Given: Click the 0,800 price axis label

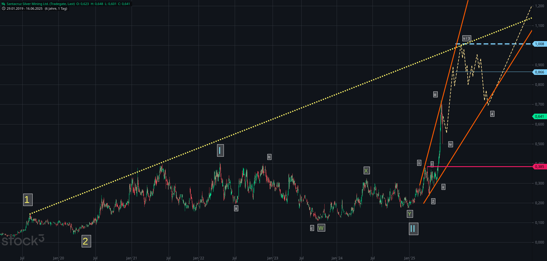Looking at the screenshot, I should [x=540, y=85].
